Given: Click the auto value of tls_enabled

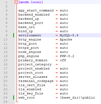Looking at the screenshot, I should point(64,89).
